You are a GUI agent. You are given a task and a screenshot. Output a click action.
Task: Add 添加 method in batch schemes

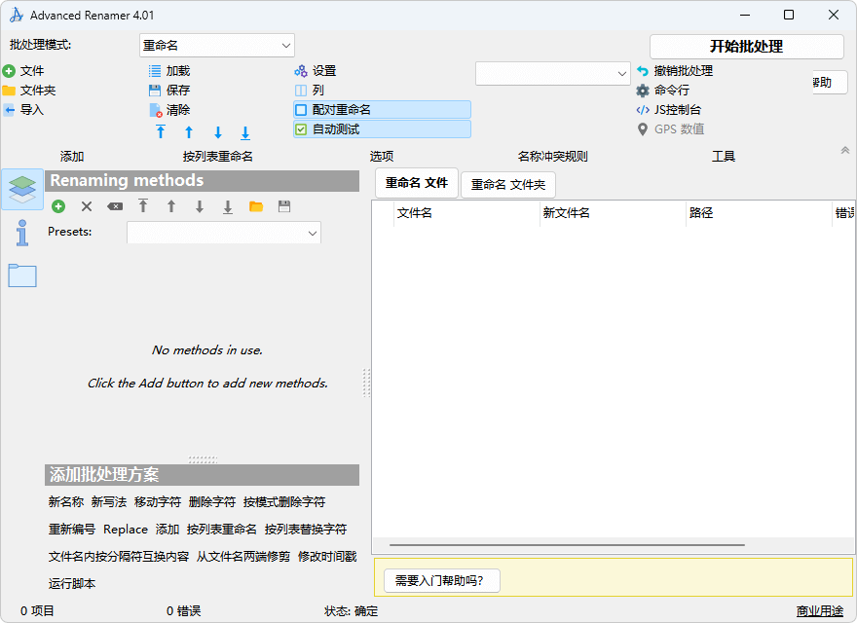[168, 529]
